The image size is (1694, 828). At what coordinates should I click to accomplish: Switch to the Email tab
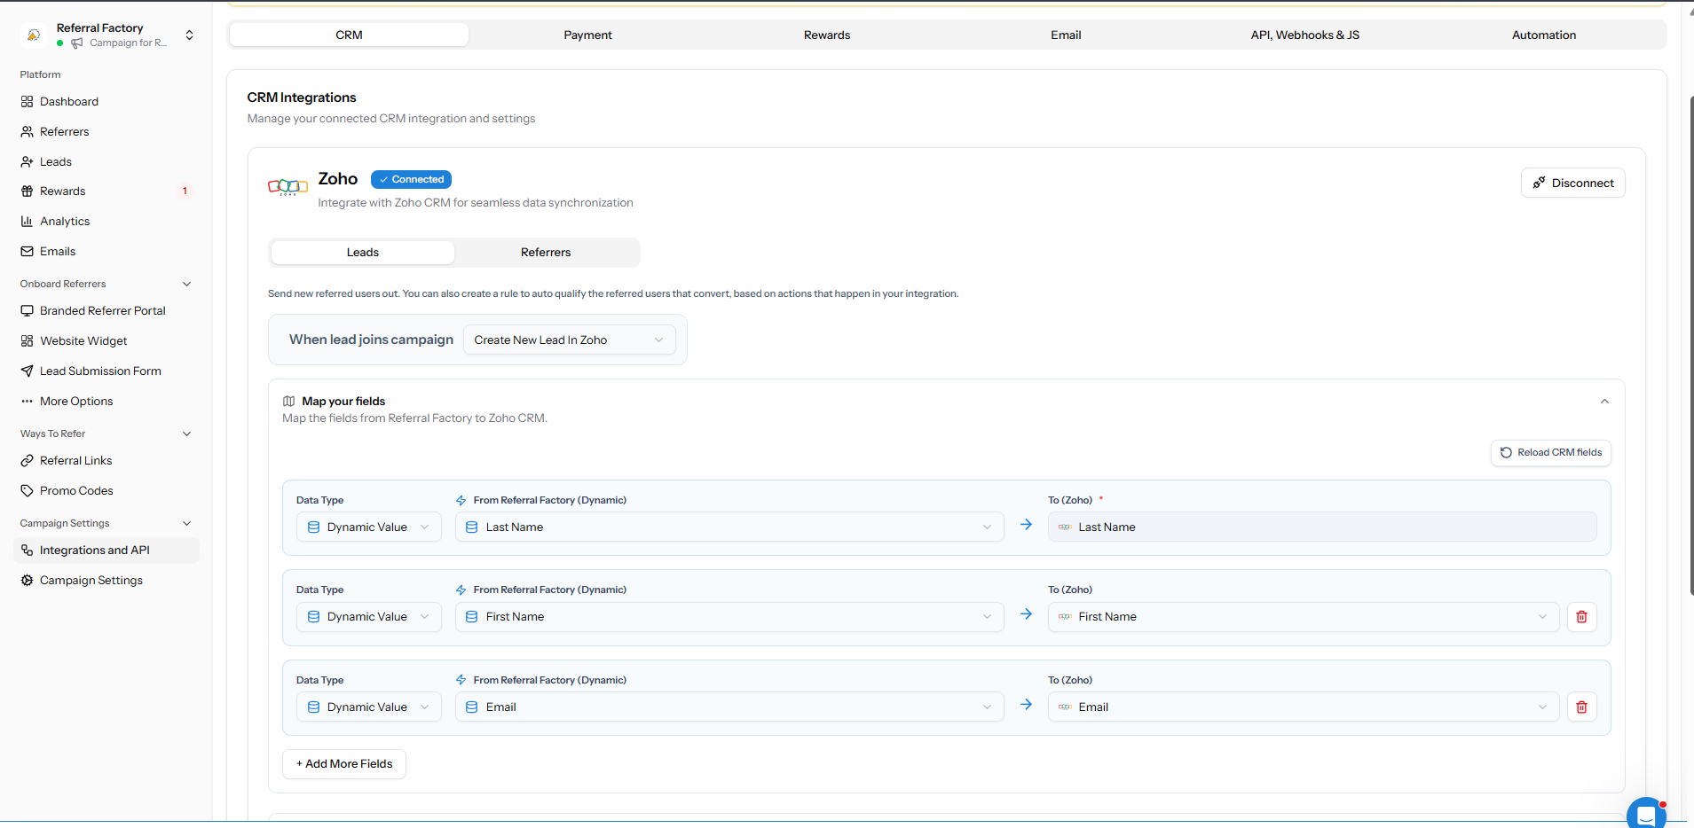(x=1066, y=35)
